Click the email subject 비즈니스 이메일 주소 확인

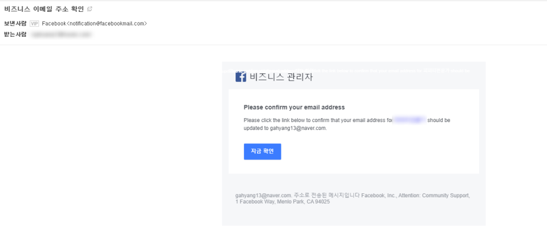pos(44,10)
